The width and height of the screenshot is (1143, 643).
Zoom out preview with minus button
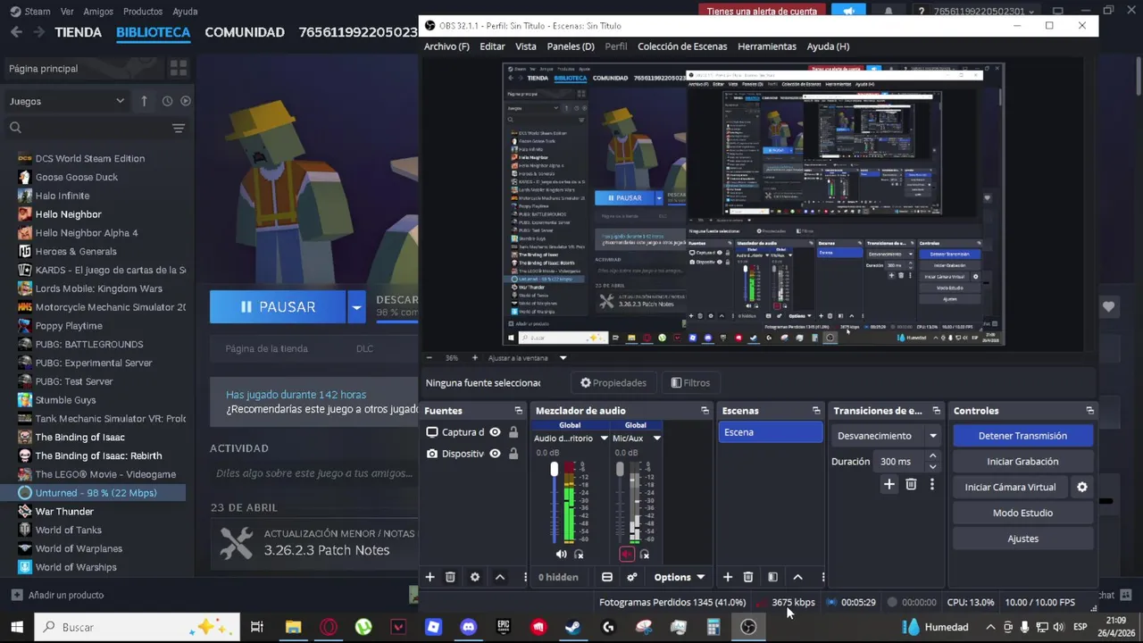(429, 358)
